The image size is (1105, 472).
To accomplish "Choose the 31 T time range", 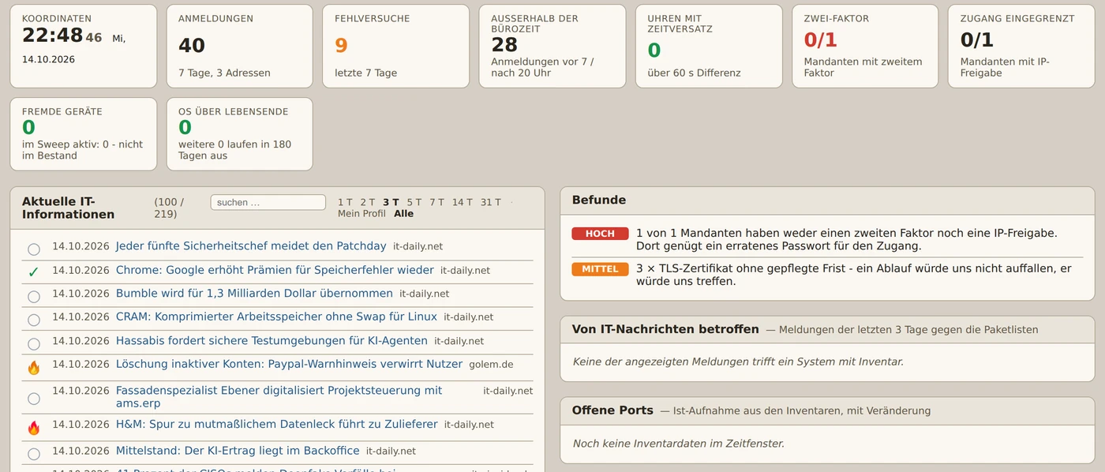I will 491,202.
